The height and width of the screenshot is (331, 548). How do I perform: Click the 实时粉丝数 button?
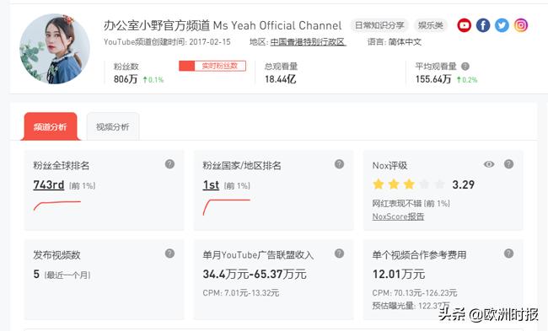coord(212,66)
